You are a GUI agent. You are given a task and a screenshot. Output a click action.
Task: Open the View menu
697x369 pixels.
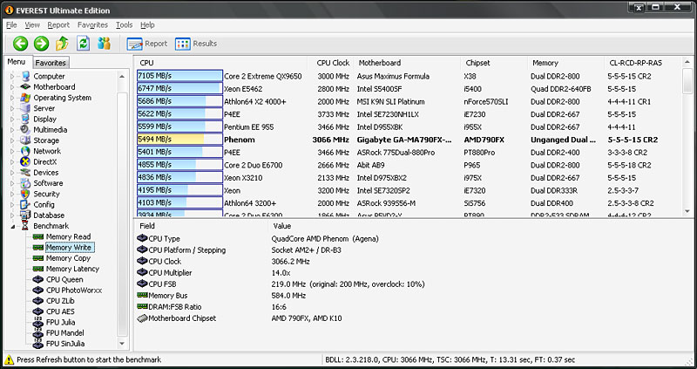pos(32,25)
